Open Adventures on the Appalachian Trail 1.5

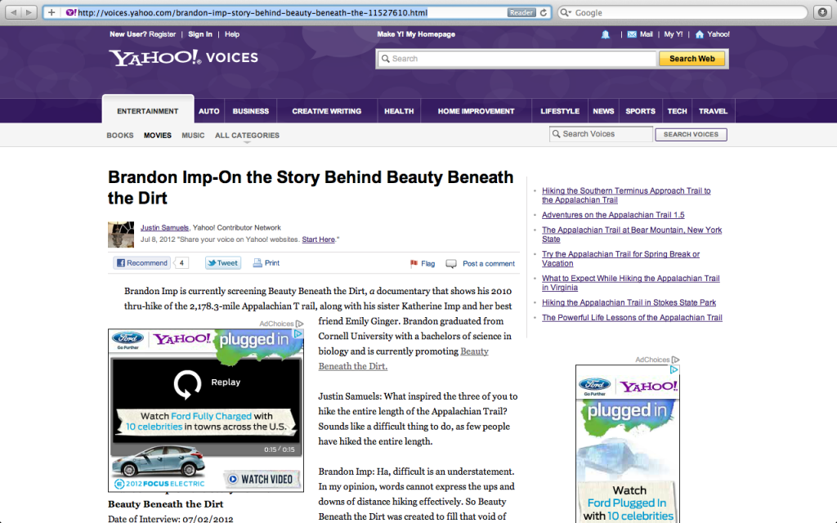click(613, 215)
